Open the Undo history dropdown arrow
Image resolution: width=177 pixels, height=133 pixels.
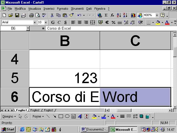tap(84, 15)
